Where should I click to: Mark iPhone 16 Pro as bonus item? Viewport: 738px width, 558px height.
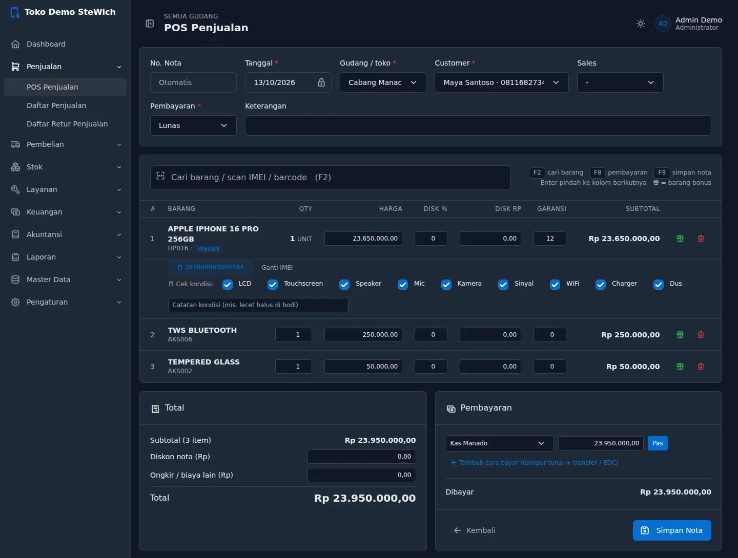tap(680, 239)
